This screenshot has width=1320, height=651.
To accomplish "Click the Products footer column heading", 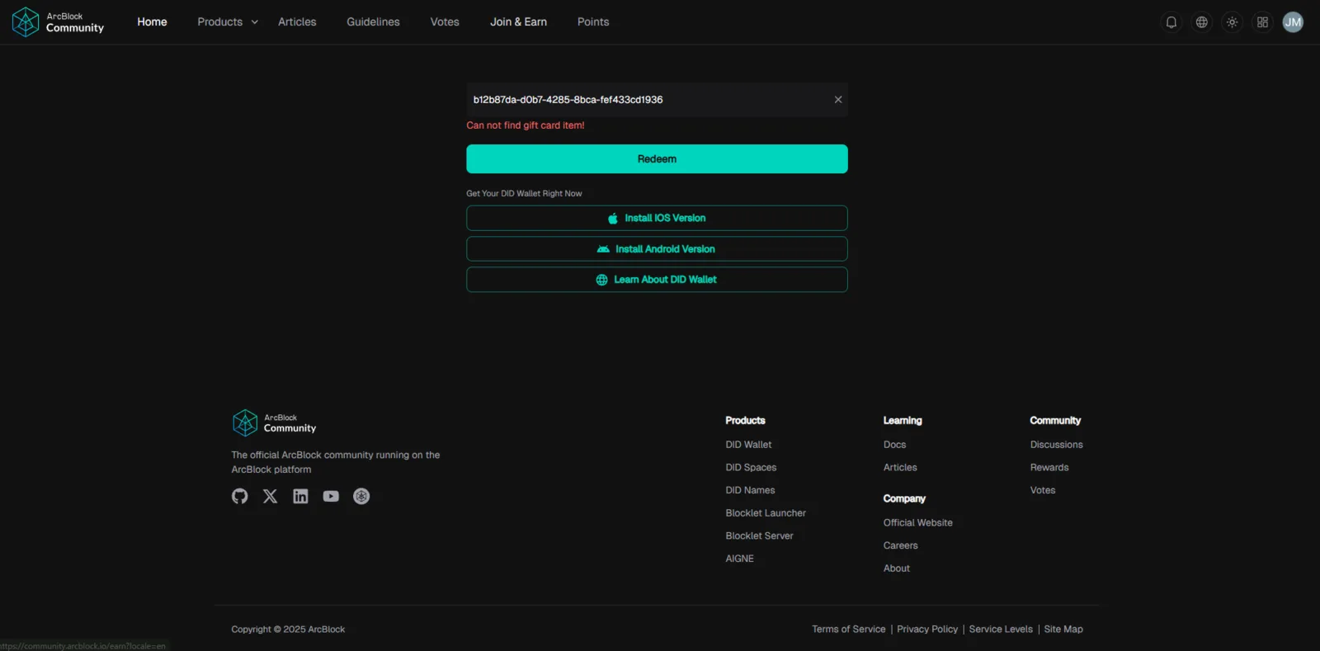I will pyautogui.click(x=745, y=421).
